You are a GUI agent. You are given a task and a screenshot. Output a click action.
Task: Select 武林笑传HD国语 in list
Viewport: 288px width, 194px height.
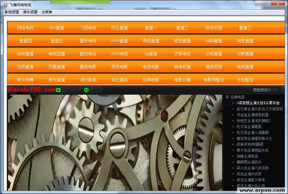click(x=250, y=144)
